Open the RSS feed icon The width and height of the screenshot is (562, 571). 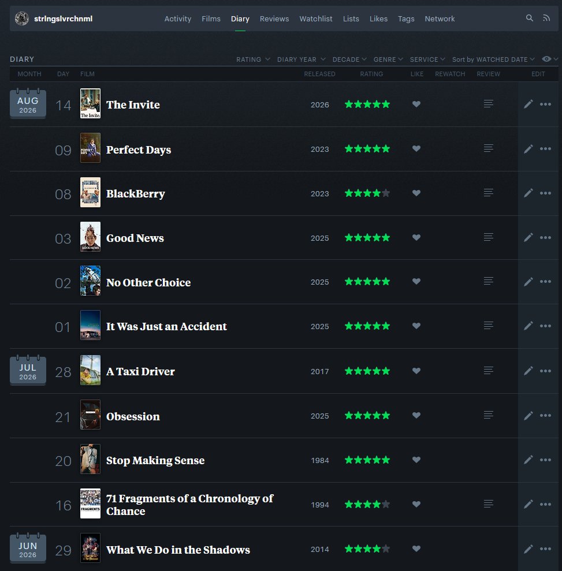tap(546, 18)
